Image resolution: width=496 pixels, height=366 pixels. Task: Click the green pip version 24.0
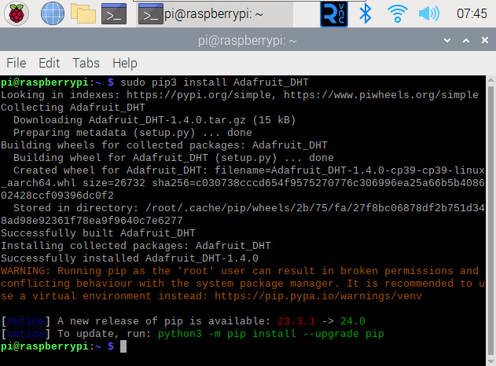pyautogui.click(x=353, y=321)
